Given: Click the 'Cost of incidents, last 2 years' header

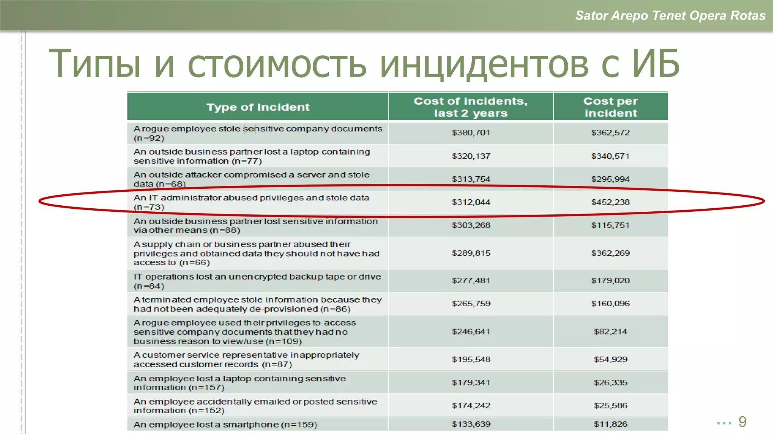Looking at the screenshot, I should tap(471, 107).
